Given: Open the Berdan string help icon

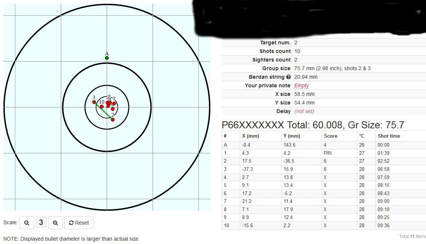Looking at the screenshot, I should [x=288, y=77].
